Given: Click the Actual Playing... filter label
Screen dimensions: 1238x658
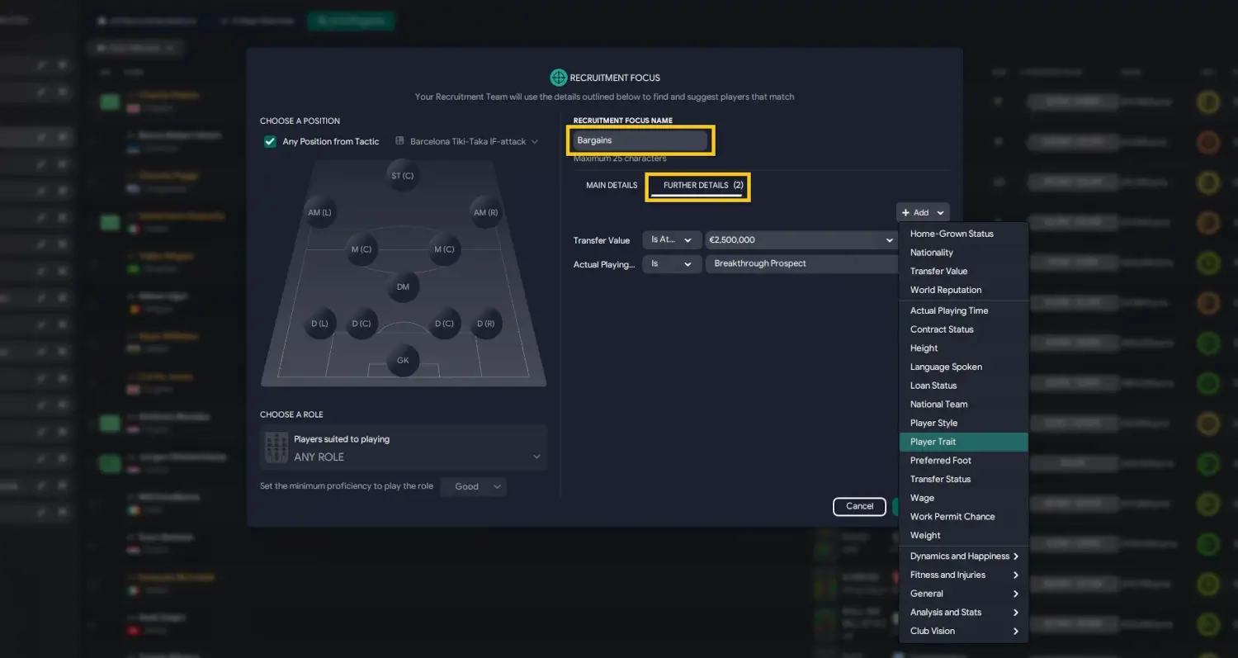Looking at the screenshot, I should [x=604, y=264].
